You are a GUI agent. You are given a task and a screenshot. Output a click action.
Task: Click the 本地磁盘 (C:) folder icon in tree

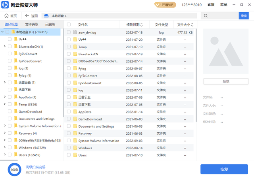pos(13,32)
